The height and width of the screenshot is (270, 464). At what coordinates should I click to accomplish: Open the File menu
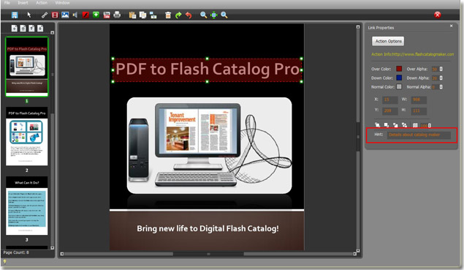point(7,3)
